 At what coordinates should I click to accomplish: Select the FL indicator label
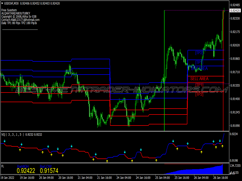(x=2, y=166)
